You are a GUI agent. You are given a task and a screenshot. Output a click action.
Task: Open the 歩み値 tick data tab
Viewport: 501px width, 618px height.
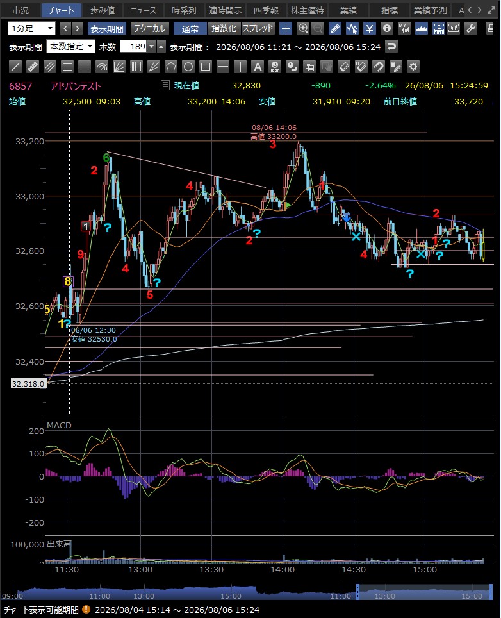103,10
